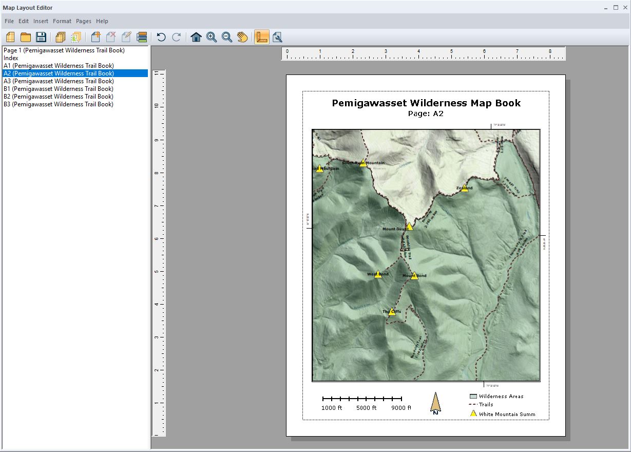Click the map book pages icon with green stamp
The width and height of the screenshot is (631, 452).
click(x=76, y=37)
